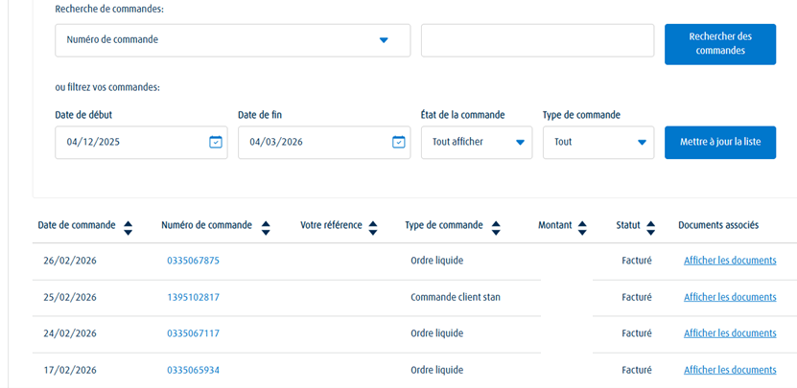The image size is (797, 388).
Task: Click Facturé status in the 25/02/2026 row
Action: [x=637, y=297]
